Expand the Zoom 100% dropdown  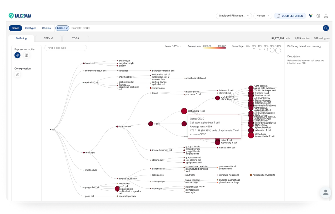pos(177,46)
